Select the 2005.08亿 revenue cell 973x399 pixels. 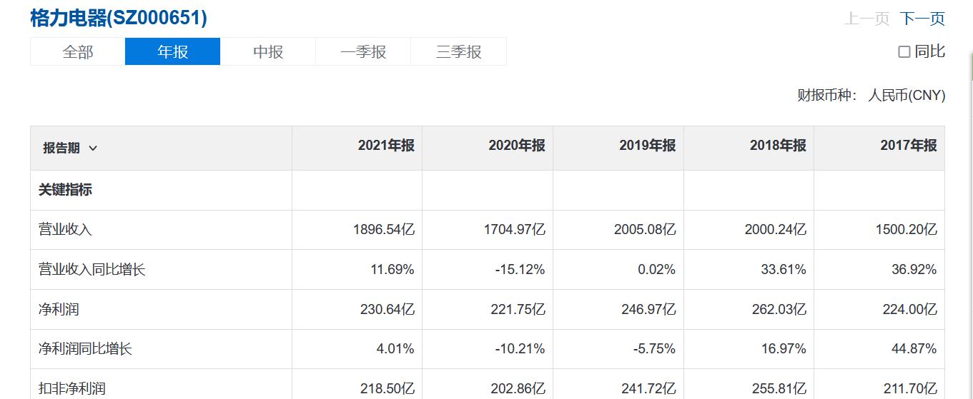[x=618, y=230]
